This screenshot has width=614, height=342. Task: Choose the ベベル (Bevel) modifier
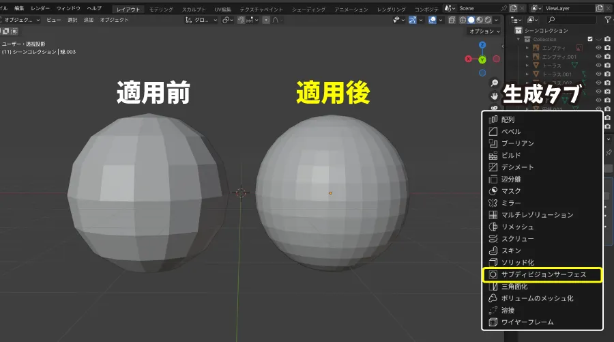[x=512, y=132]
